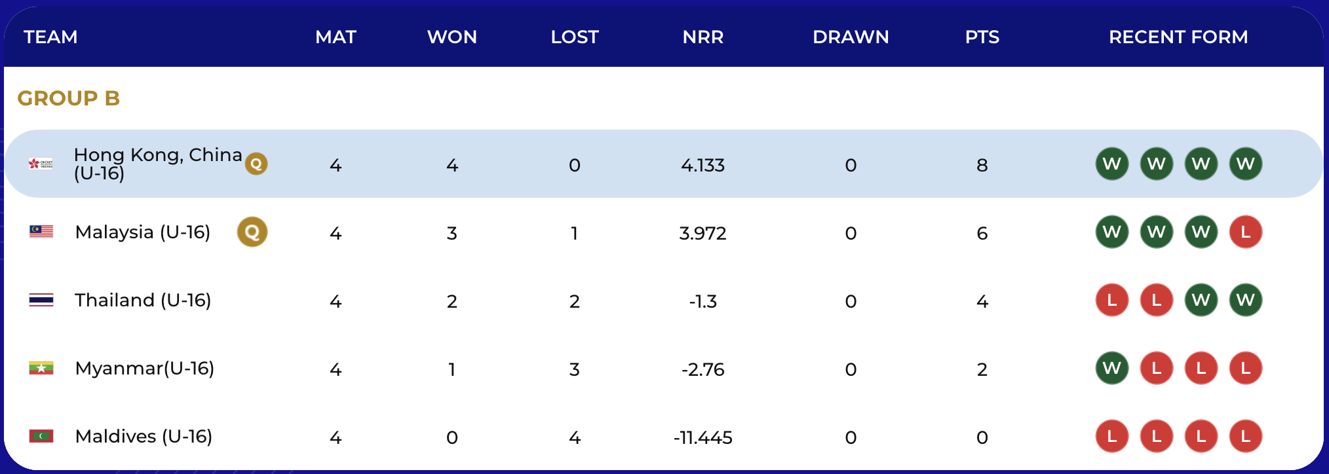Sort table by the NRR column header

[703, 37]
